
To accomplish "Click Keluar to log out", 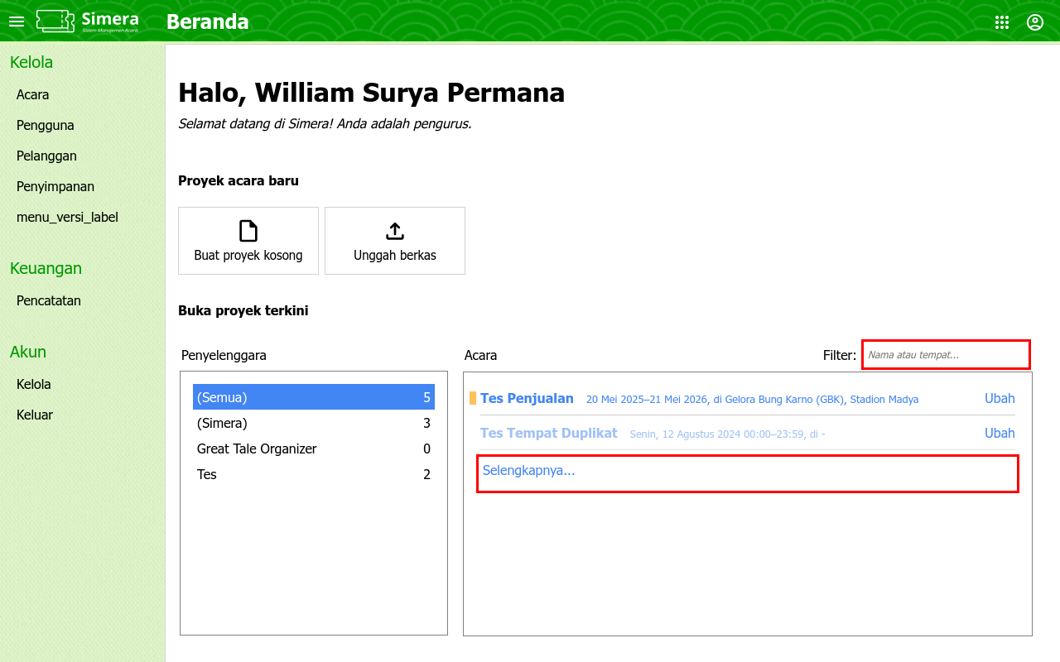I will click(35, 415).
